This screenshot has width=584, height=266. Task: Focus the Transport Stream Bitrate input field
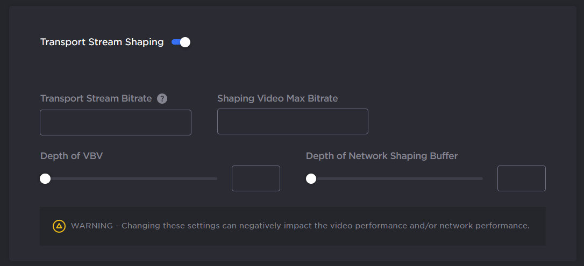point(116,123)
